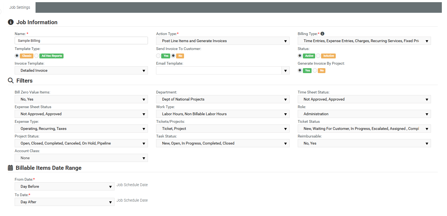Open the Reimbursable dropdown

(x=364, y=143)
